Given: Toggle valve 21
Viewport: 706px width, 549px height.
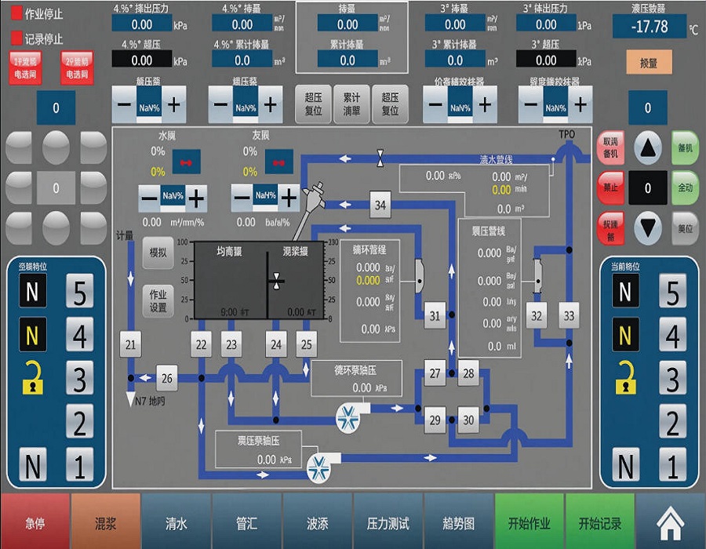Looking at the screenshot, I should (130, 345).
